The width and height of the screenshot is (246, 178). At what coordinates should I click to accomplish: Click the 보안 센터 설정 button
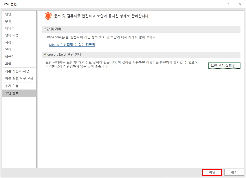click(224, 66)
